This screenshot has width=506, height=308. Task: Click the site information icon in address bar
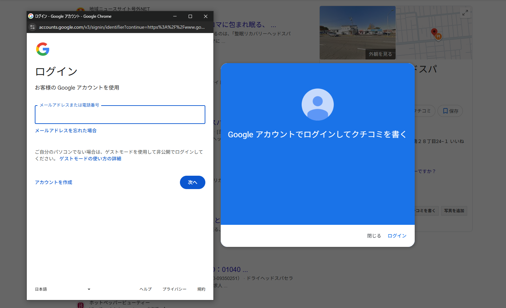pyautogui.click(x=32, y=27)
